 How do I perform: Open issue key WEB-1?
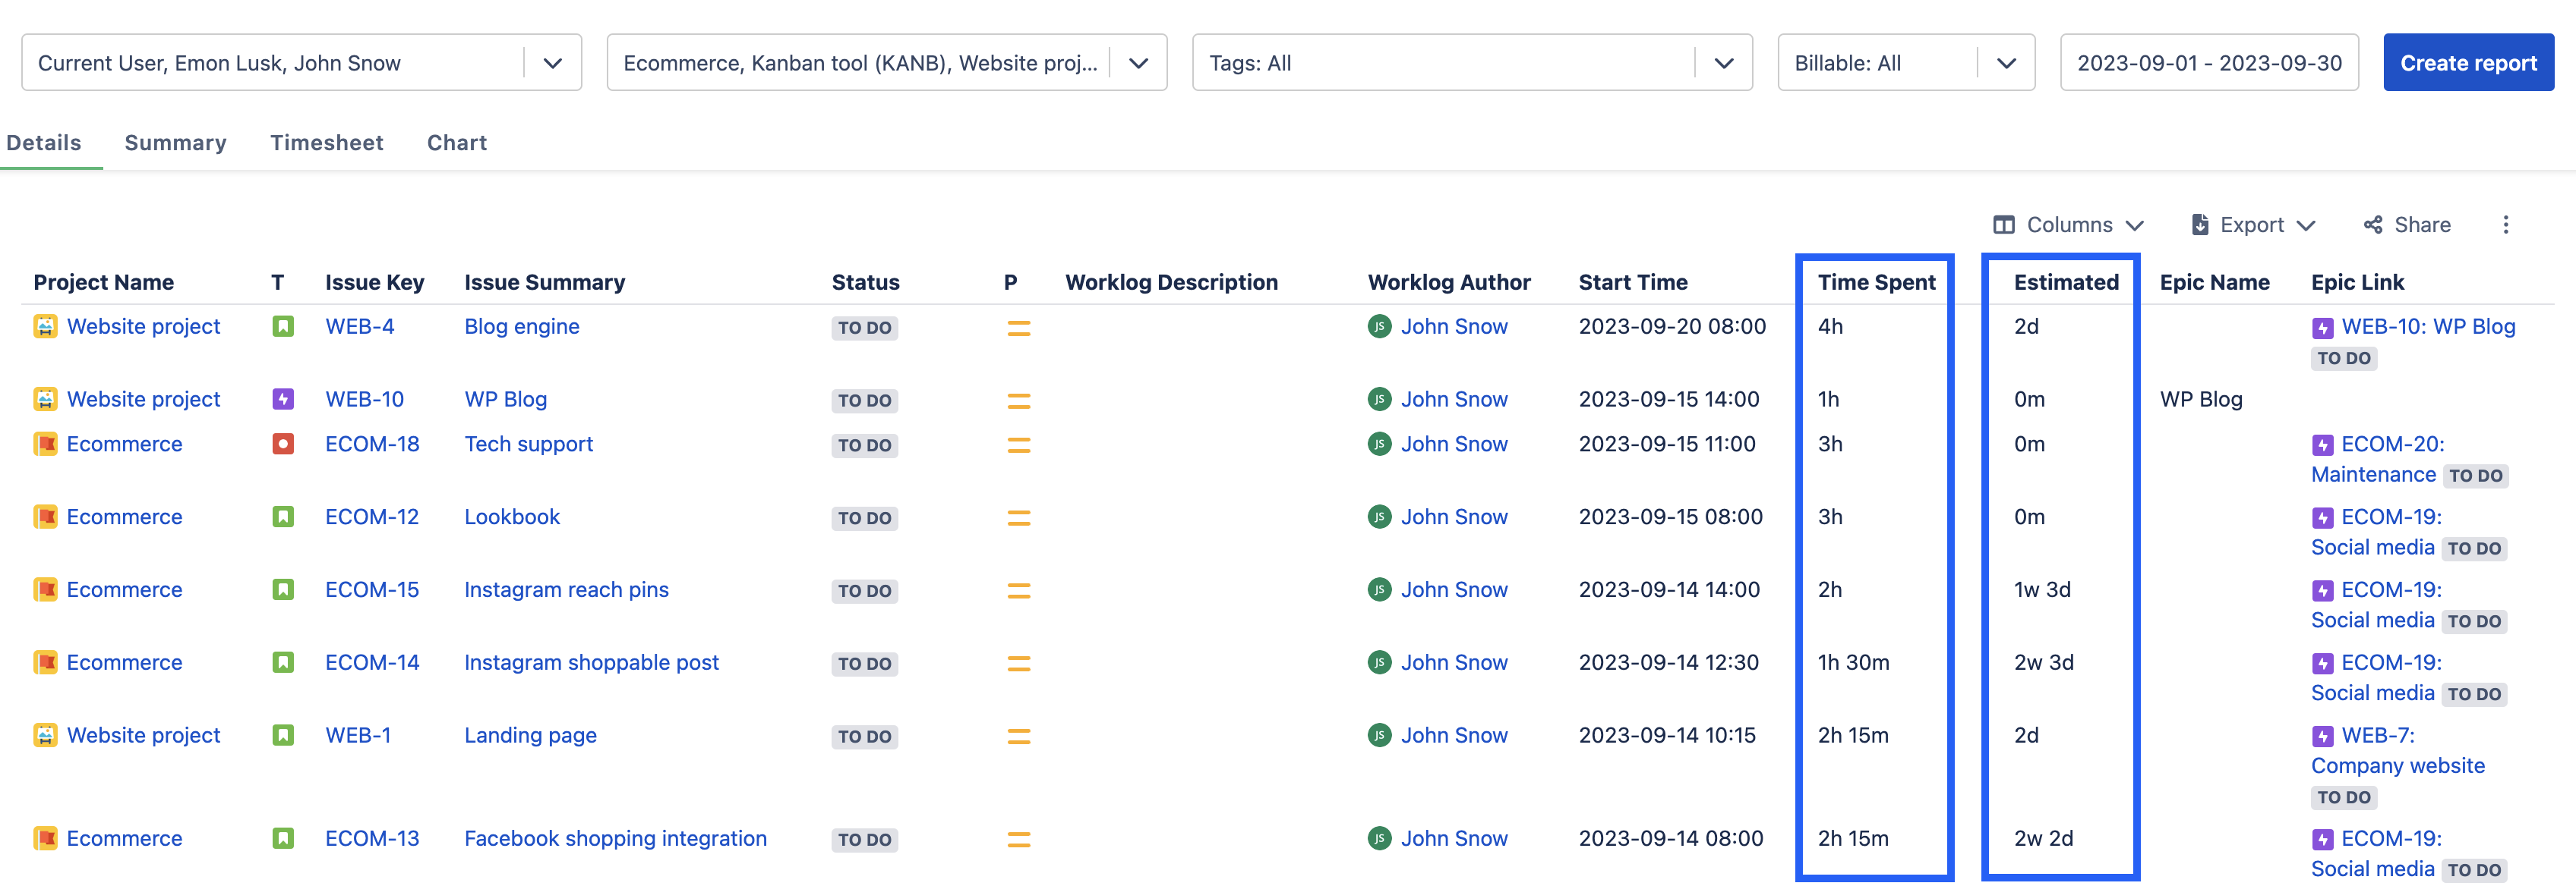[358, 736]
